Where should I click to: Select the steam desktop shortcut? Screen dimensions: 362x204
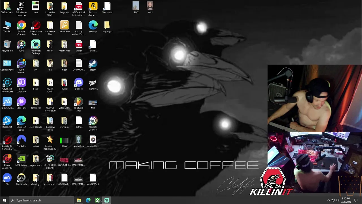tap(93, 65)
